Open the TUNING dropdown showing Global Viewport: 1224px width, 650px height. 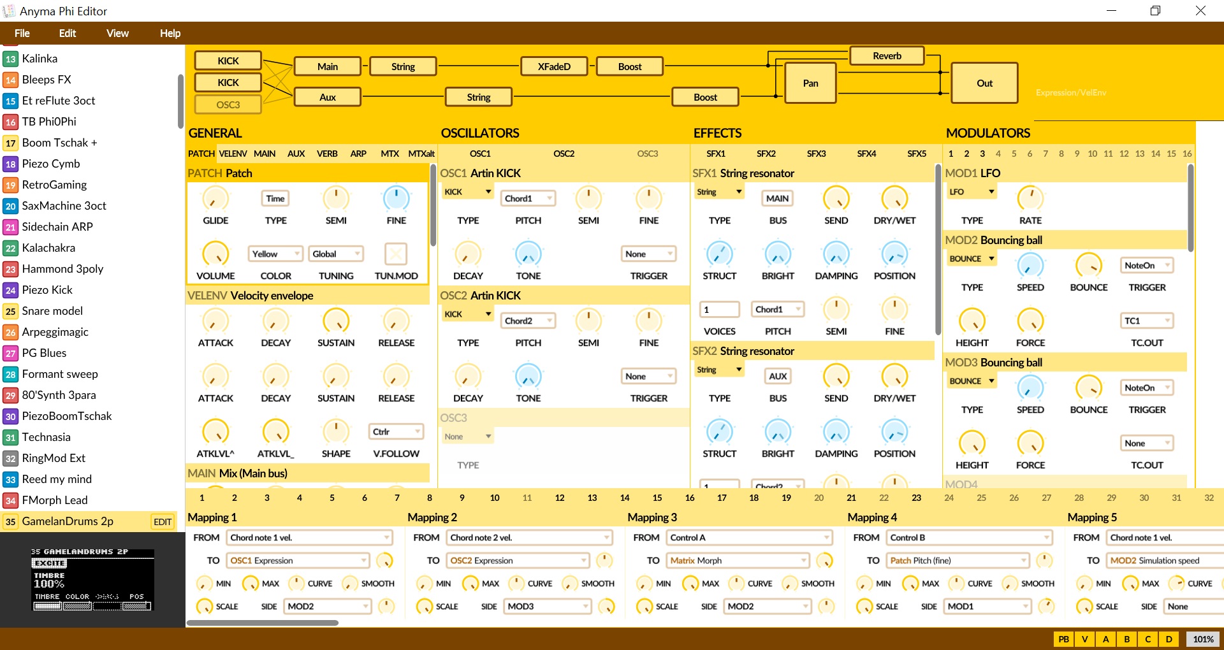pos(336,254)
